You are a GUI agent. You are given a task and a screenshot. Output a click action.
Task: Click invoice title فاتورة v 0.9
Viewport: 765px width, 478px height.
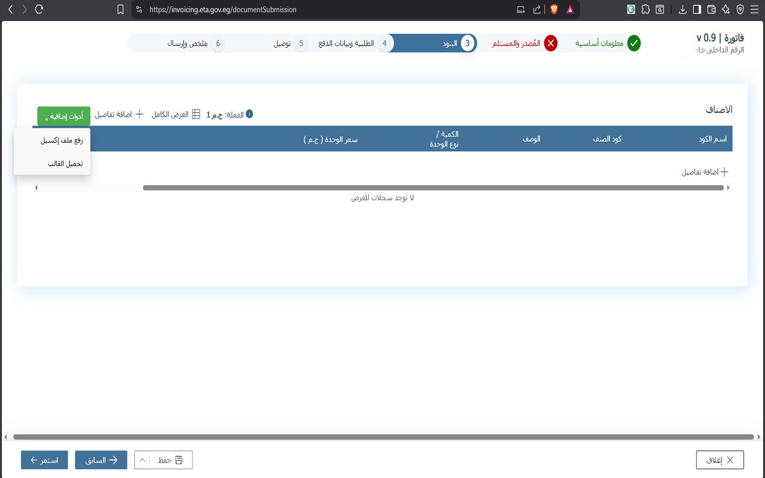pos(720,38)
